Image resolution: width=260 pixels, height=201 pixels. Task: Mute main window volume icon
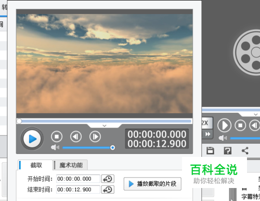[x=223, y=138]
